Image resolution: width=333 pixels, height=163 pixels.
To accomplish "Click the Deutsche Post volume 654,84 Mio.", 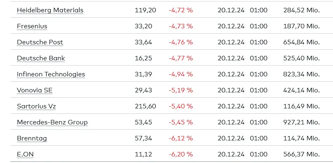I will click(302, 42).
